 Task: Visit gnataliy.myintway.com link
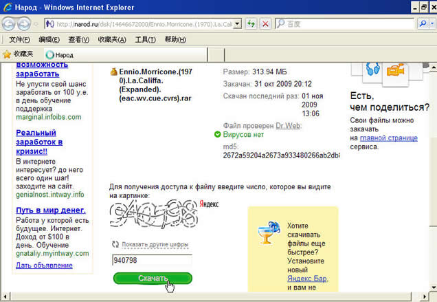click(x=52, y=253)
